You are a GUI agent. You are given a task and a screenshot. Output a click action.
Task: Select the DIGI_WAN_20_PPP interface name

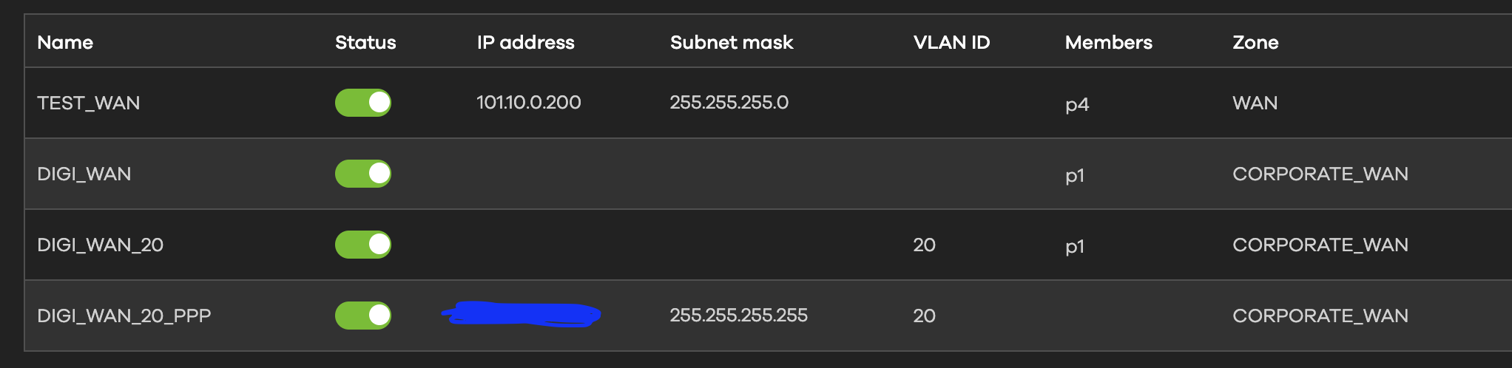[x=124, y=316]
